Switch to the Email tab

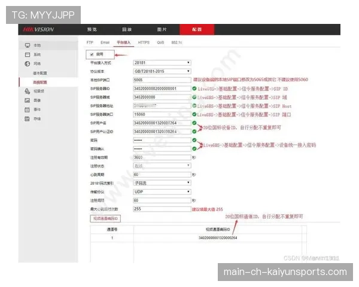105,42
